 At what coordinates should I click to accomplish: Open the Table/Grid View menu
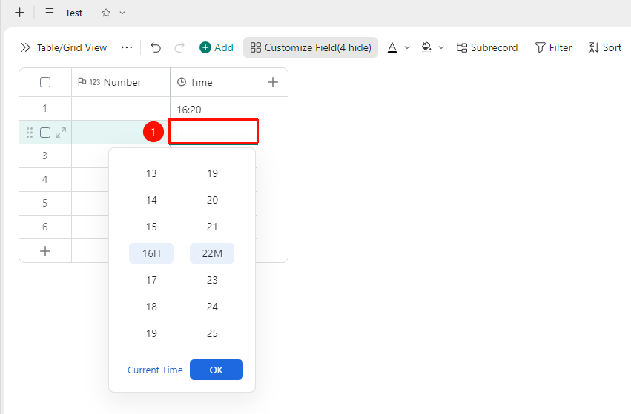(x=72, y=47)
